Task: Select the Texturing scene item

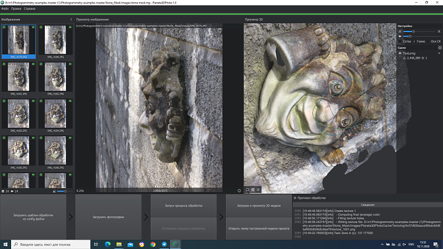Action: [x=409, y=53]
